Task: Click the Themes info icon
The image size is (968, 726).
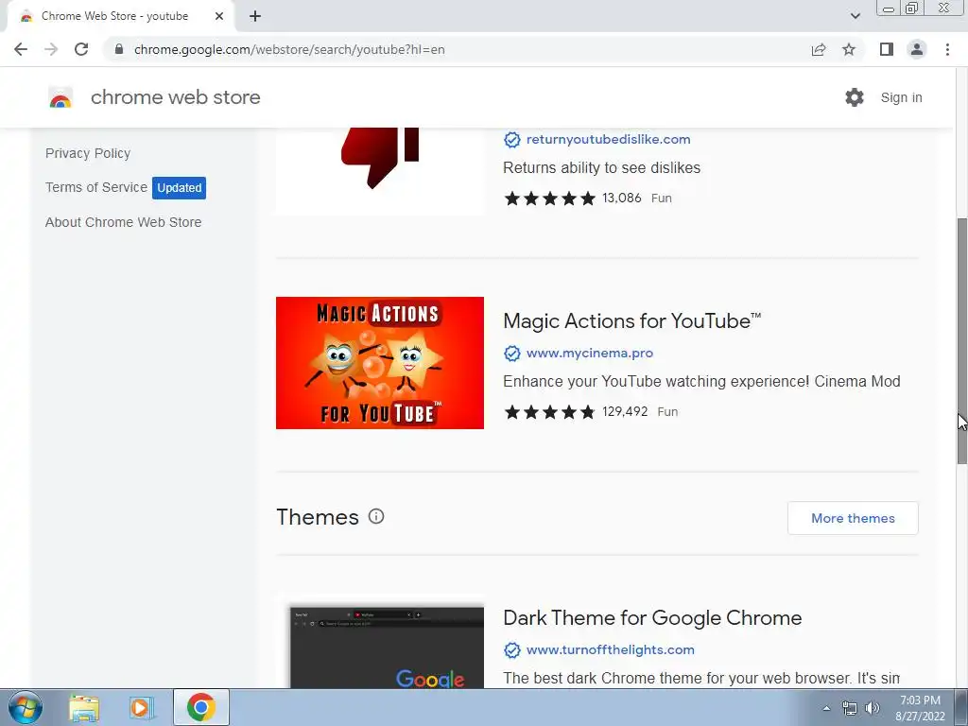Action: coord(376,516)
